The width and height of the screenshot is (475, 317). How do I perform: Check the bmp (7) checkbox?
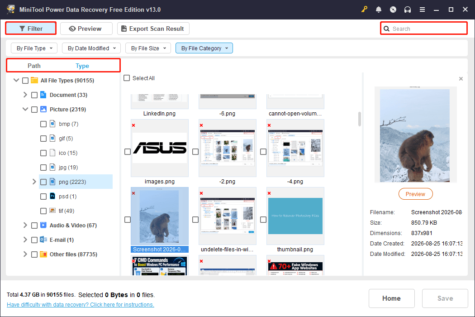coord(43,124)
